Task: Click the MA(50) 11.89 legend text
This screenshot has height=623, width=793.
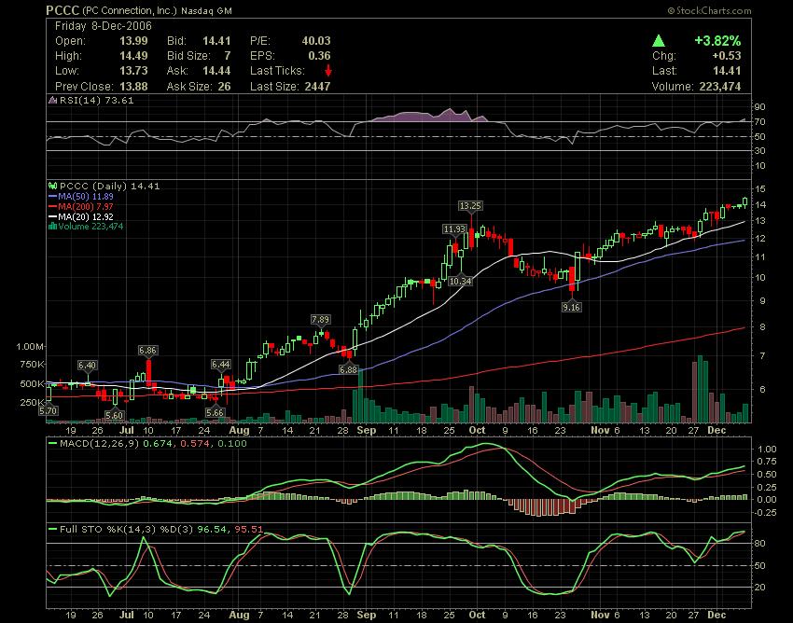Action: click(x=86, y=196)
